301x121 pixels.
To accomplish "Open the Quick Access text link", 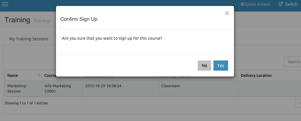I will click(257, 4).
